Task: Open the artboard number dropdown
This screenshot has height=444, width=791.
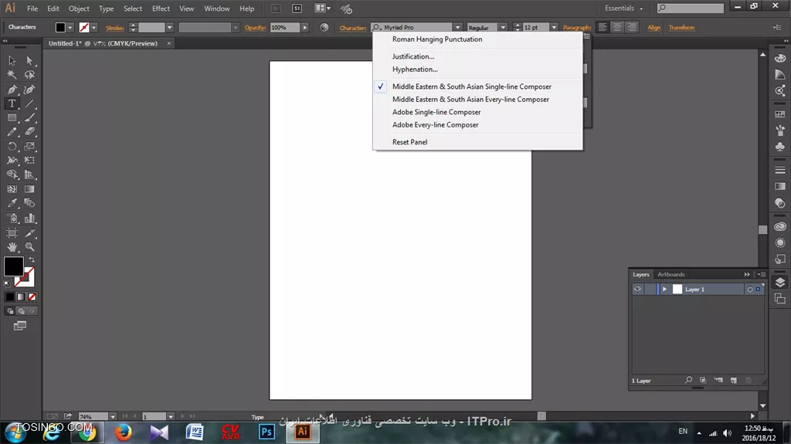Action: coord(171,416)
